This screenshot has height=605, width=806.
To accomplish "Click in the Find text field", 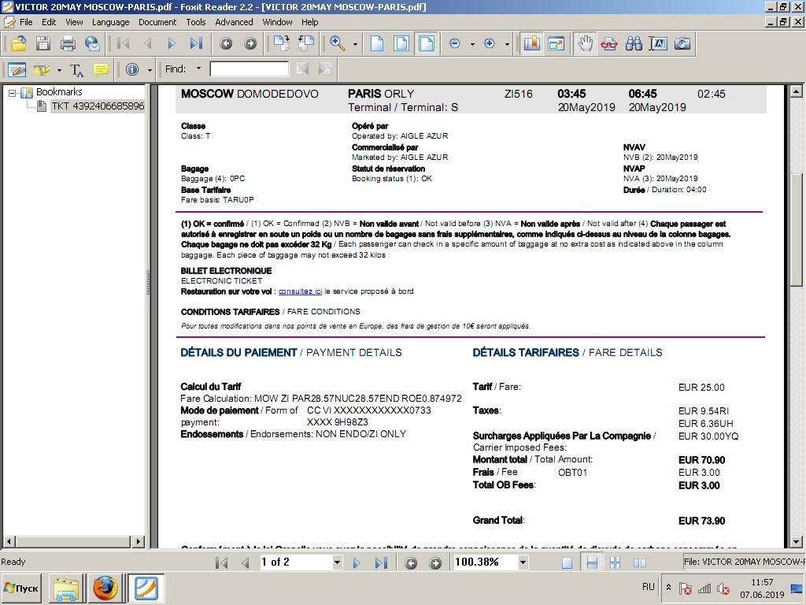I will [249, 69].
